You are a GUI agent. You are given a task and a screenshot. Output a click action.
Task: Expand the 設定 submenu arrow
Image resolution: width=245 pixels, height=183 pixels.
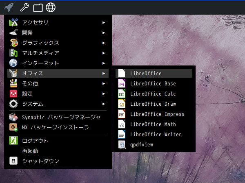pos(104,94)
